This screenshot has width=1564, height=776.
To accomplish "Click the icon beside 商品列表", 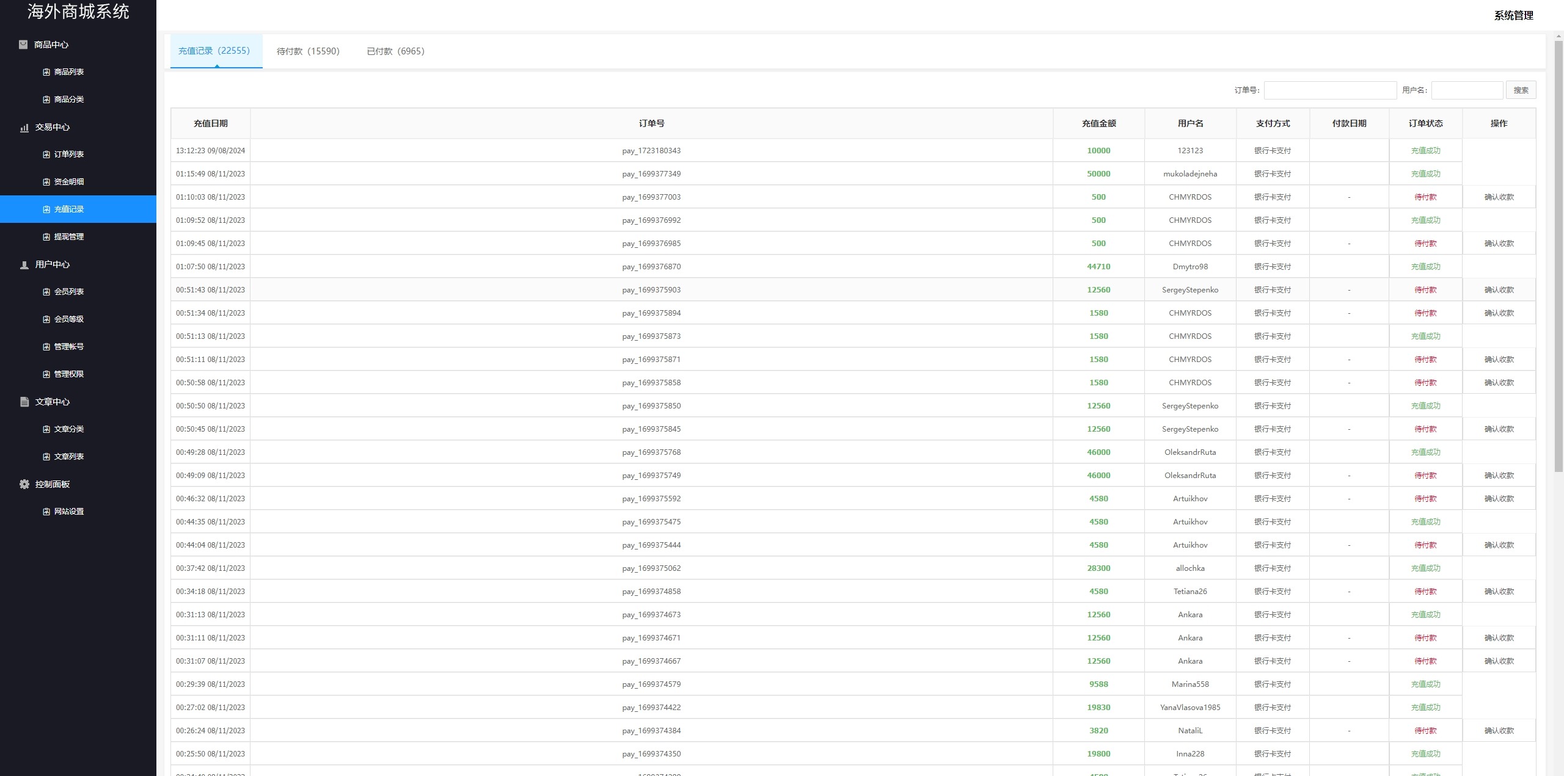I will [x=46, y=72].
